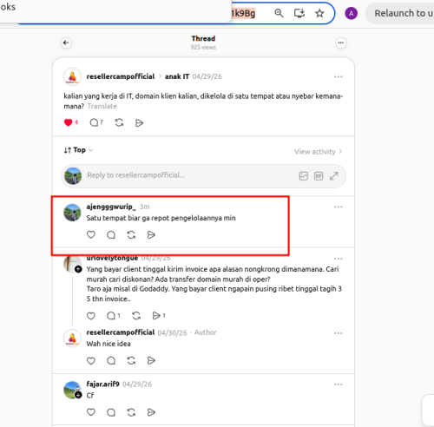The image size is (434, 427).
Task: Click the 925 views text
Action: tap(203, 47)
